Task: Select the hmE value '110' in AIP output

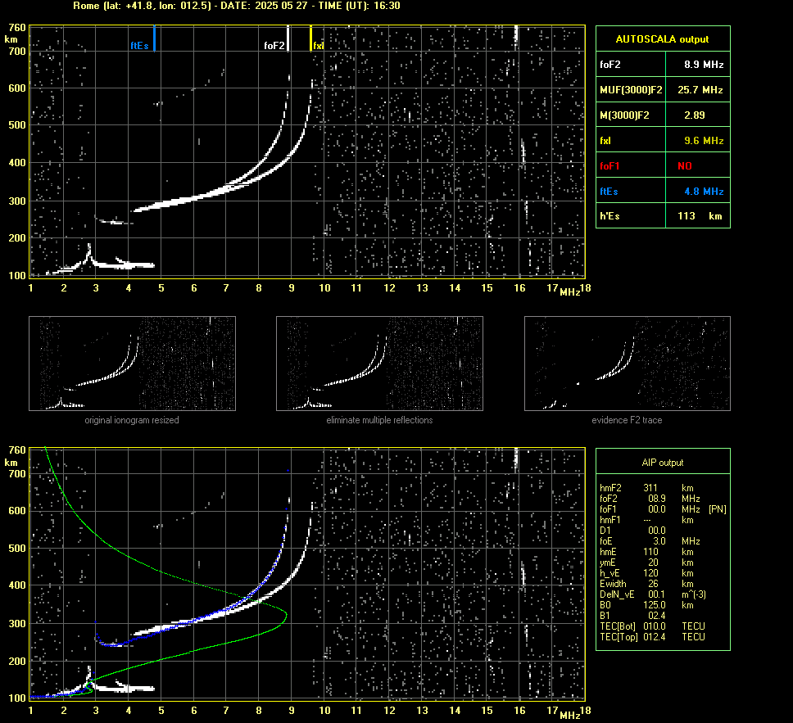Action: click(650, 552)
